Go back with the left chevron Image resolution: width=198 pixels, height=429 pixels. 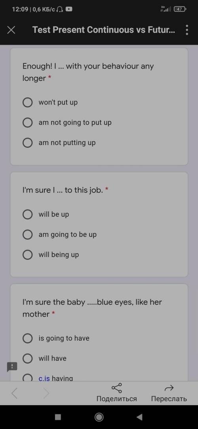coord(15,393)
